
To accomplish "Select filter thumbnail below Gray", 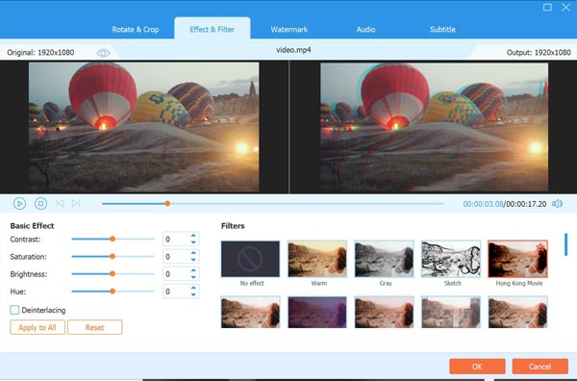I will (x=384, y=312).
